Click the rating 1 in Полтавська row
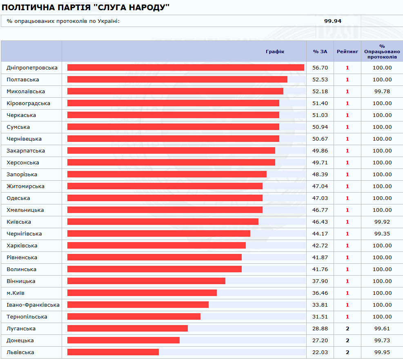The height and width of the screenshot is (359, 403). pyautogui.click(x=347, y=79)
